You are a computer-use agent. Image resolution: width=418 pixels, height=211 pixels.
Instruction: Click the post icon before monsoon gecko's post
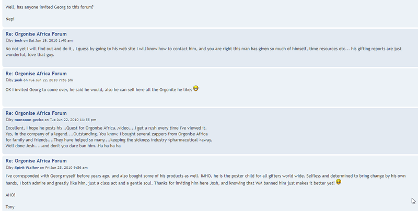(x=7, y=120)
